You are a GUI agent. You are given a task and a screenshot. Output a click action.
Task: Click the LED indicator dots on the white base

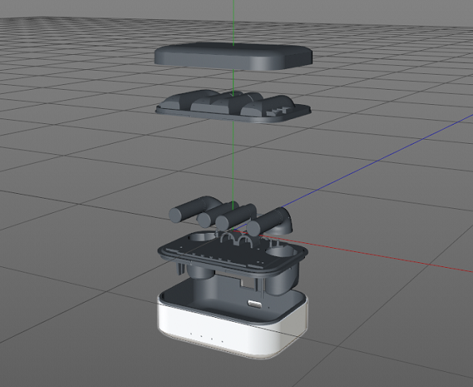pos(207,338)
